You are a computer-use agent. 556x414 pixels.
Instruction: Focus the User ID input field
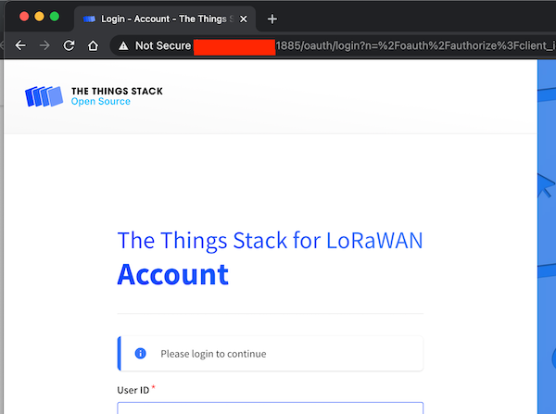(x=271, y=408)
